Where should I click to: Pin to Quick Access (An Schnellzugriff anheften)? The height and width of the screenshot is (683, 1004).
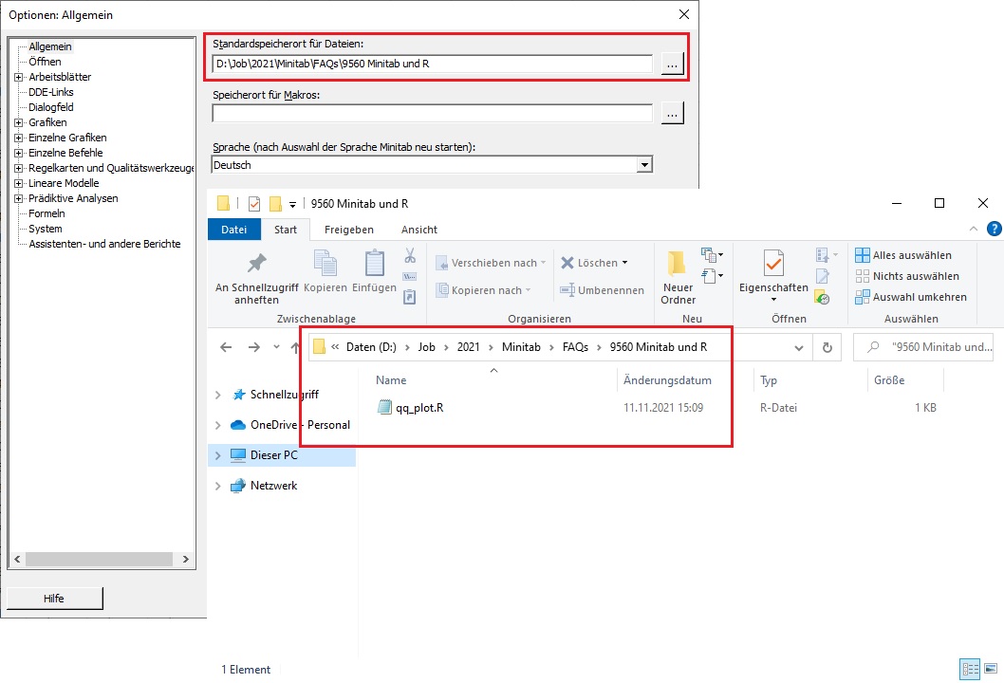point(257,279)
